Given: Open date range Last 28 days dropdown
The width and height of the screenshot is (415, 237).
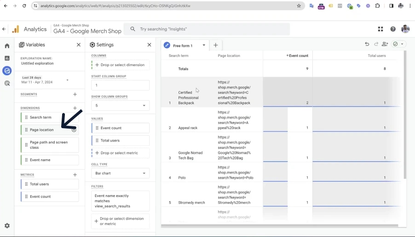Looking at the screenshot, I should point(45,80).
